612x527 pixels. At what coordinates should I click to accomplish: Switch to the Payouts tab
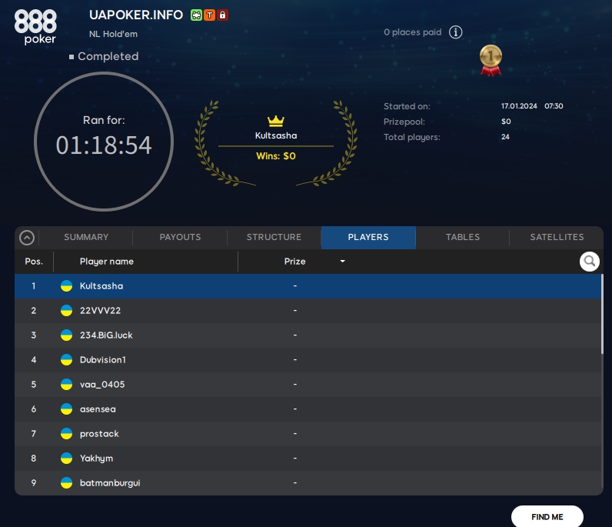coord(181,237)
